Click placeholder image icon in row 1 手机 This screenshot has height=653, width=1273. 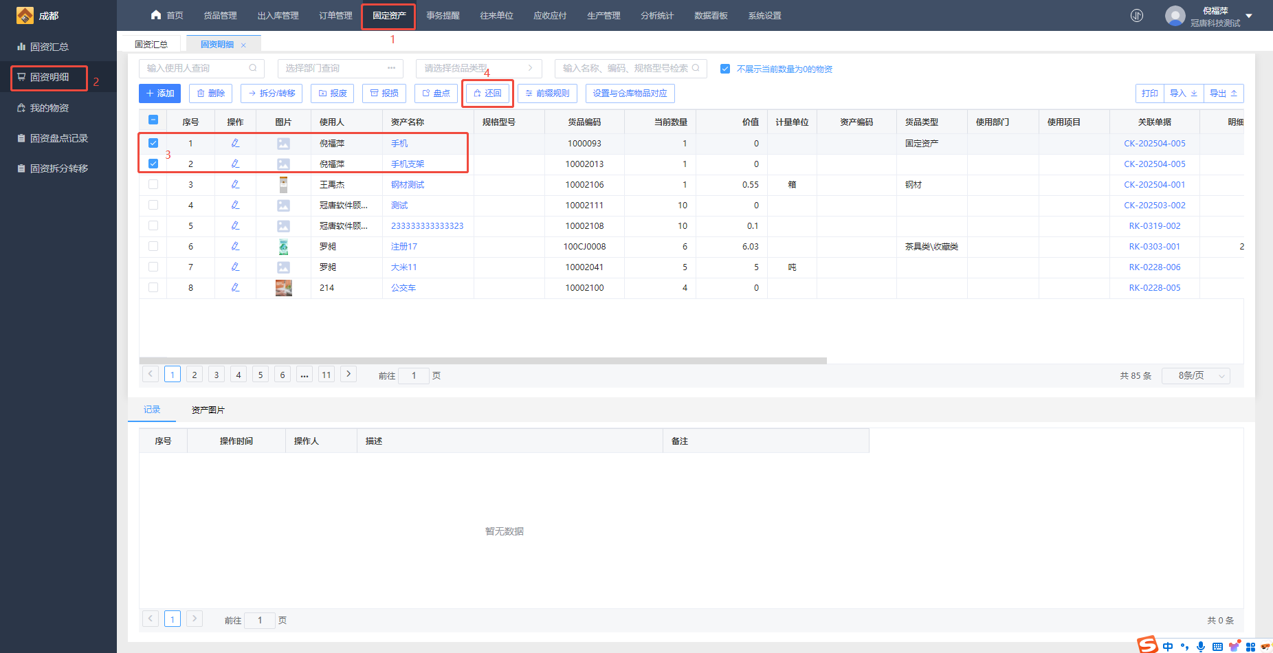tap(283, 144)
